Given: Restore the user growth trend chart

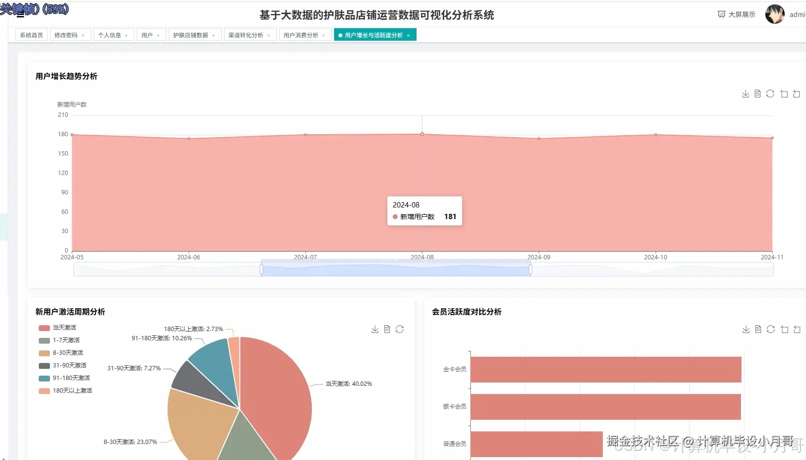Looking at the screenshot, I should [x=770, y=94].
